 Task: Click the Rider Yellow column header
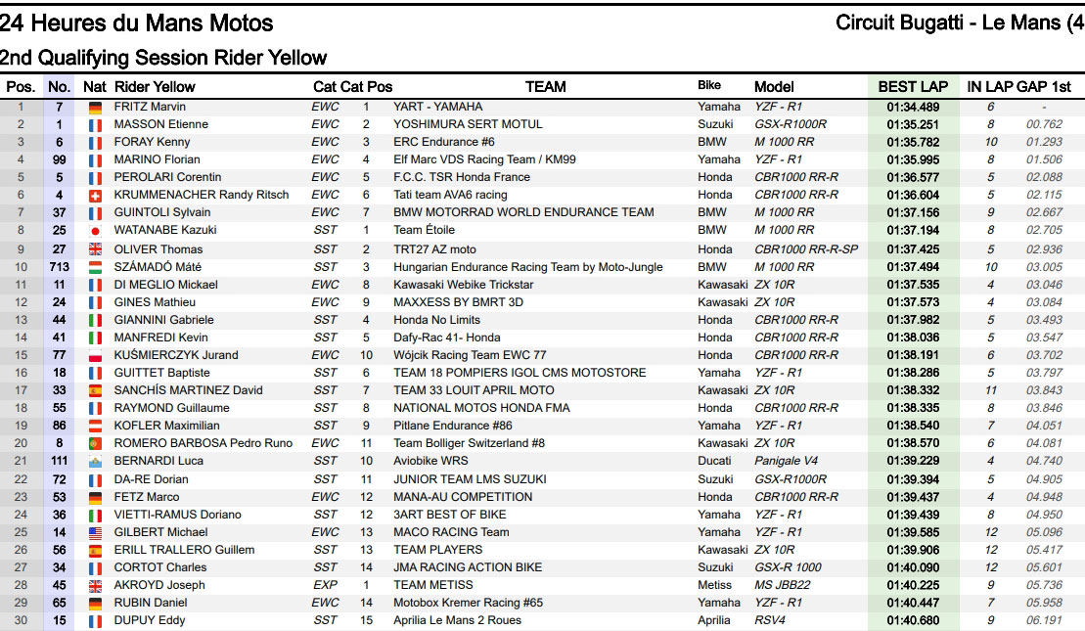[x=155, y=86]
